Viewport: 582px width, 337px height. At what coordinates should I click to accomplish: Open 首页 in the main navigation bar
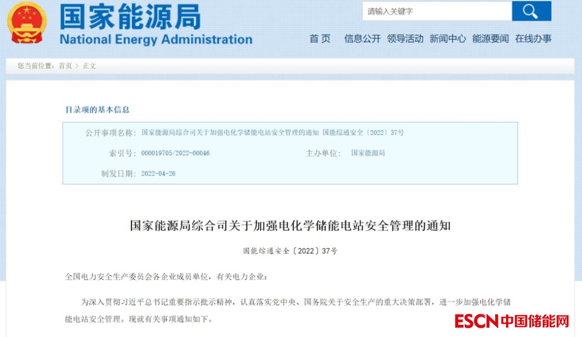(320, 38)
